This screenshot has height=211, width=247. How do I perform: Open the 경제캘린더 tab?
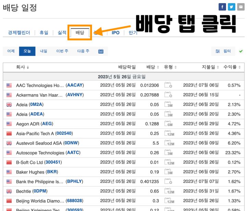(19, 33)
